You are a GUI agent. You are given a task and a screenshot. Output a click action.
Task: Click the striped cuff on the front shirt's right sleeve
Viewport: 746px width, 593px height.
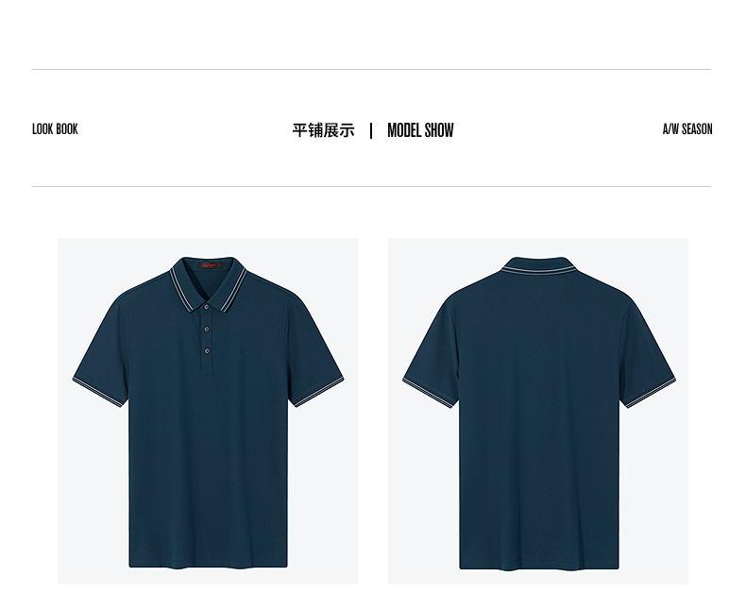tap(319, 392)
